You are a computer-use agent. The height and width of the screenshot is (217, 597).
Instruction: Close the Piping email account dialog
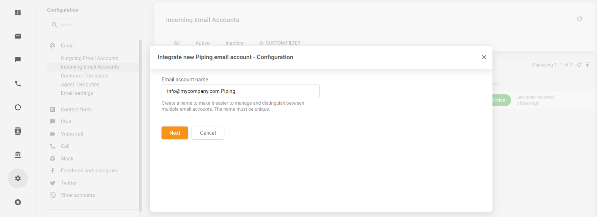pos(484,57)
